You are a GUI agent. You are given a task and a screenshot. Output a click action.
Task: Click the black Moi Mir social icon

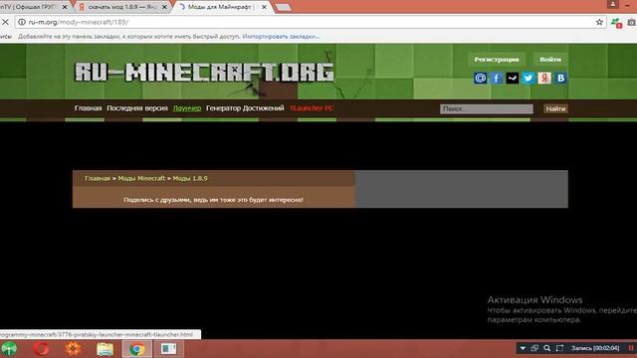coord(513,78)
